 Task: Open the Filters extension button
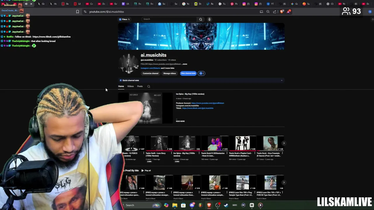pyautogui.click(x=124, y=19)
